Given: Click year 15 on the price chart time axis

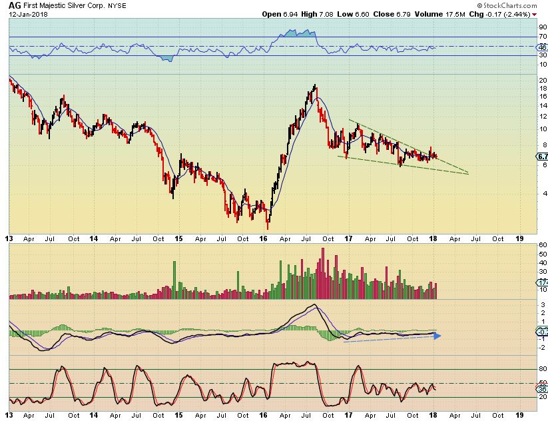Looking at the screenshot, I should [x=178, y=239].
